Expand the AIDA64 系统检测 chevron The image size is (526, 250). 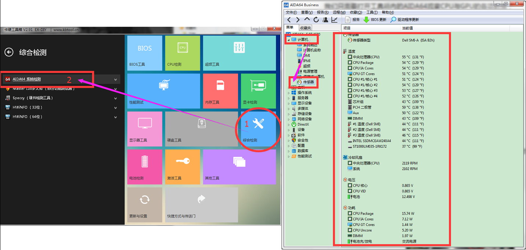coord(116,79)
